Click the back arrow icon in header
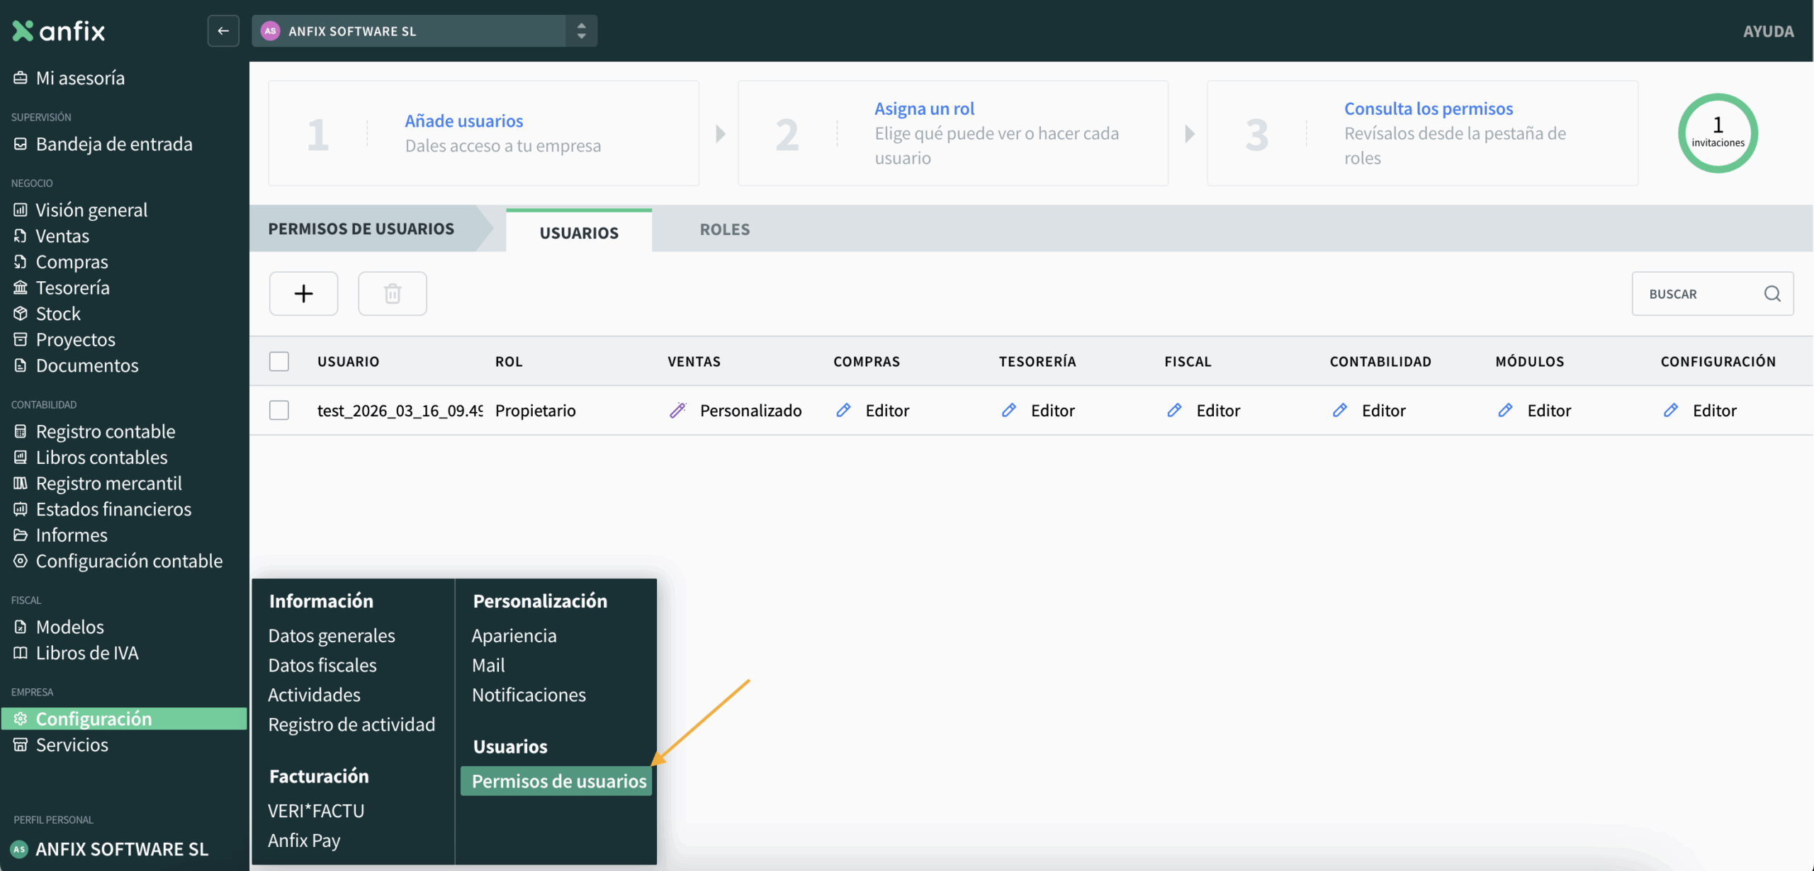Viewport: 1814px width, 871px height. point(223,30)
